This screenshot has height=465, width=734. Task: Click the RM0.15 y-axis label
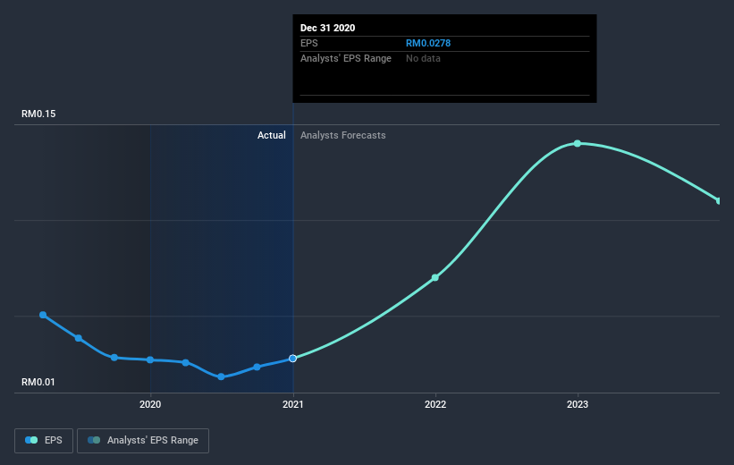coord(38,114)
